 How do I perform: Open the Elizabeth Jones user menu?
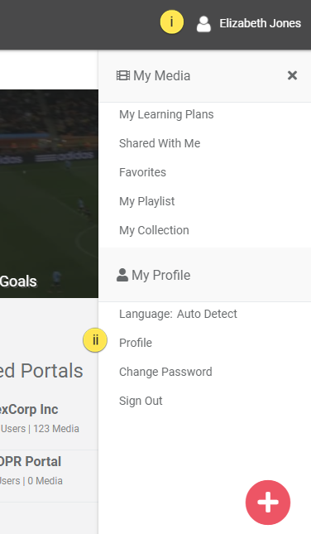click(x=260, y=23)
